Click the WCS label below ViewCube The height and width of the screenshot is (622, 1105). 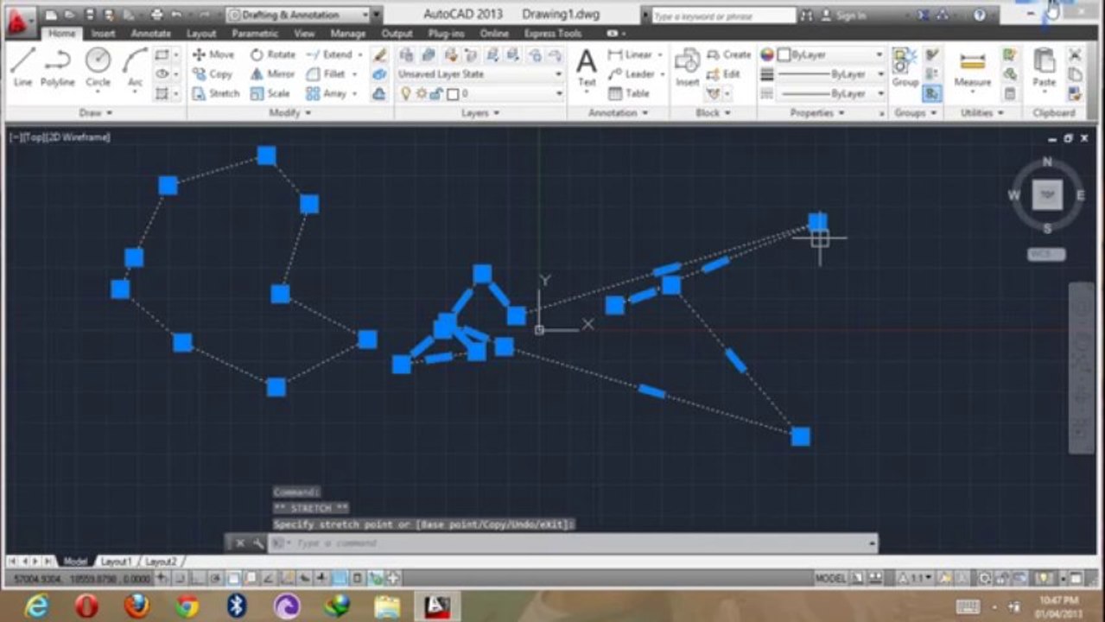click(x=1045, y=255)
